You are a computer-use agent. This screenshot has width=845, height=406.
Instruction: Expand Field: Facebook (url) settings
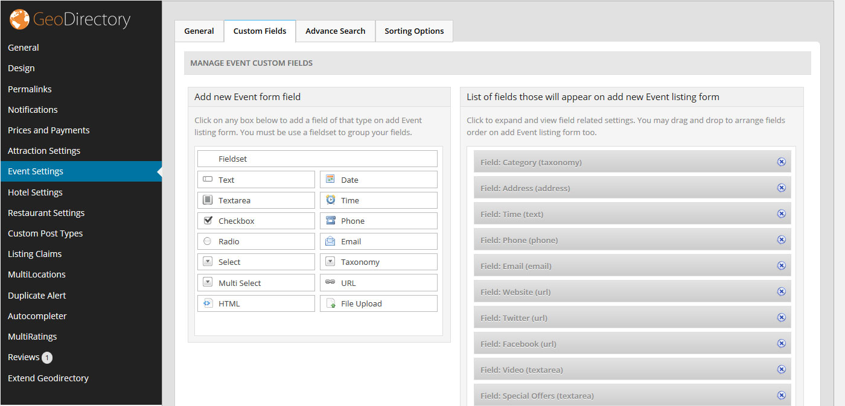click(x=632, y=343)
